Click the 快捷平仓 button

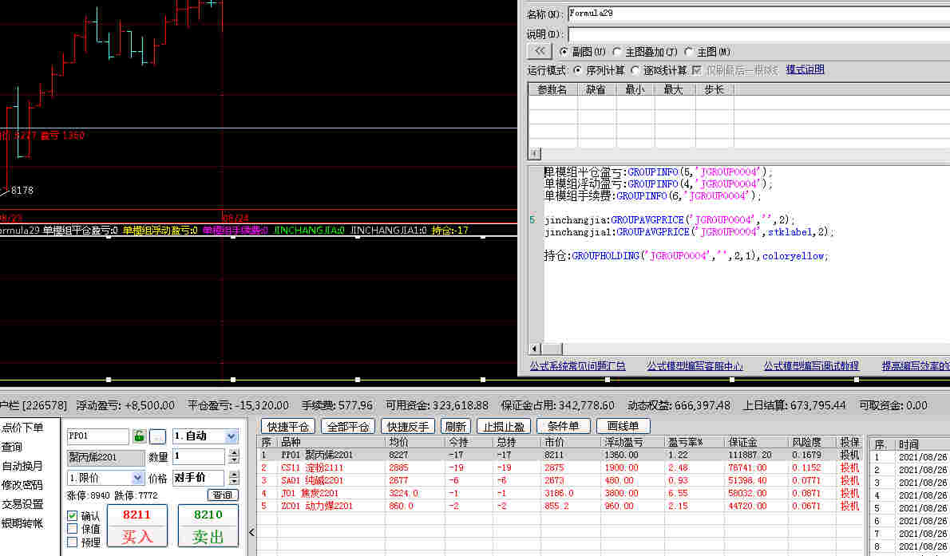(288, 427)
